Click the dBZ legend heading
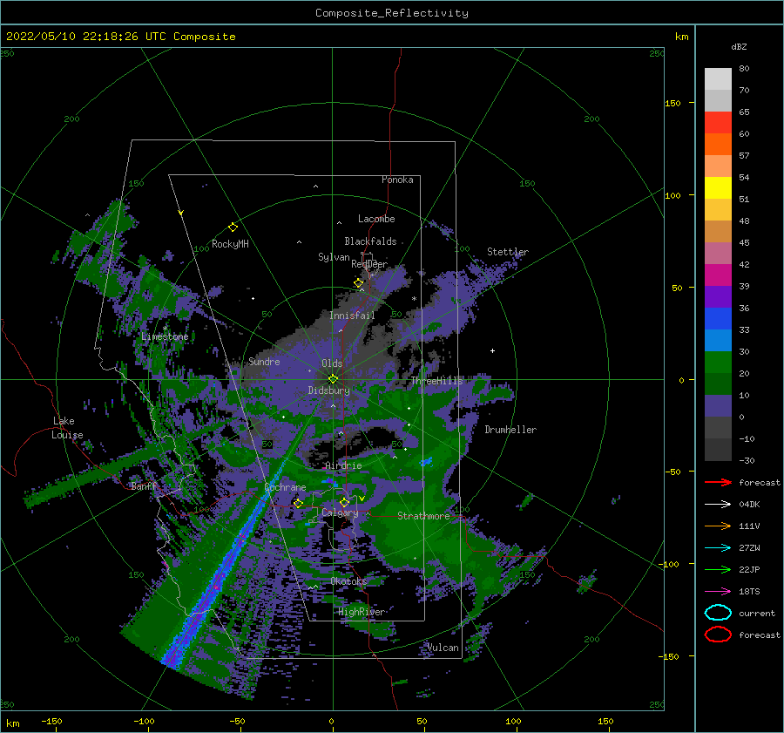The height and width of the screenshot is (733, 784). (739, 46)
